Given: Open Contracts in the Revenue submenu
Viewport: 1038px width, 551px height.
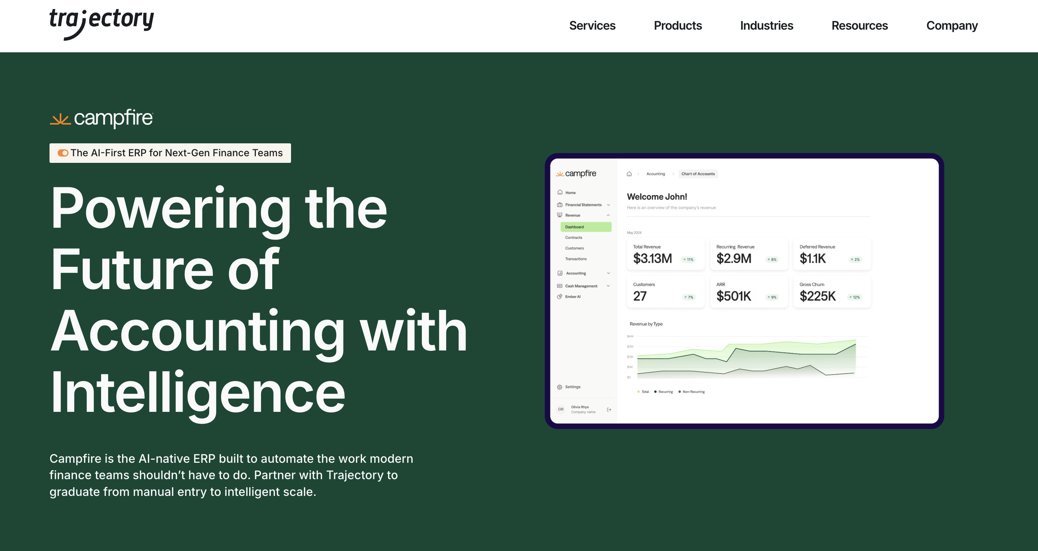Looking at the screenshot, I should (x=573, y=238).
